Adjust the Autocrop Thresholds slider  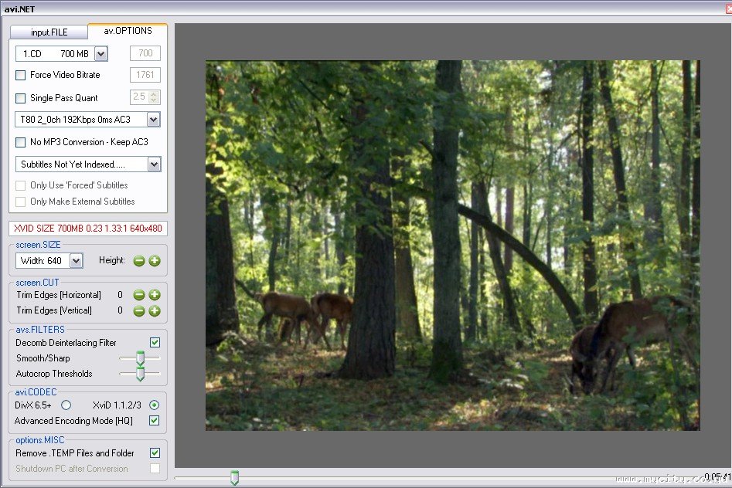pyautogui.click(x=140, y=374)
